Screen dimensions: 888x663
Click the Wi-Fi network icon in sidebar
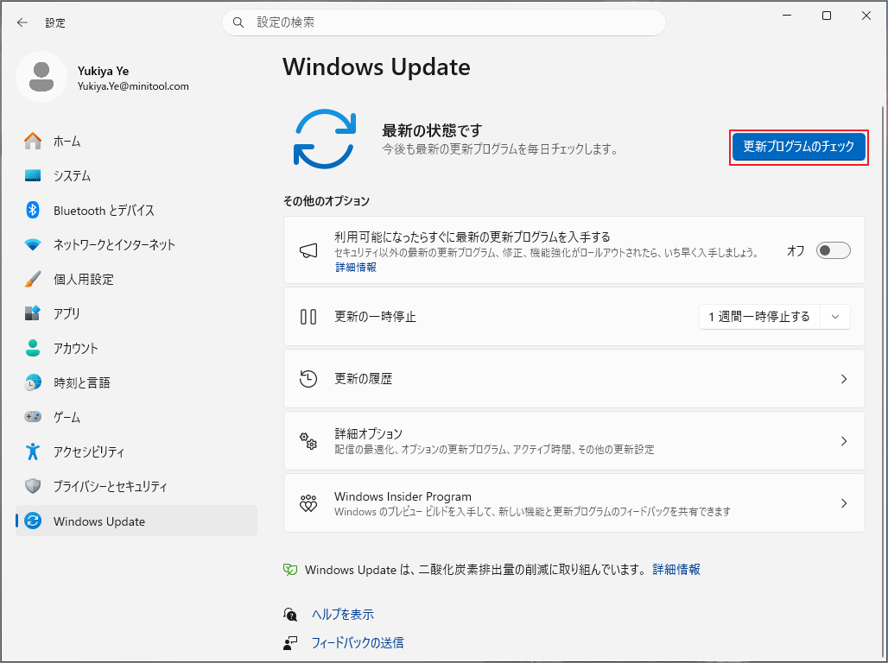tap(33, 244)
